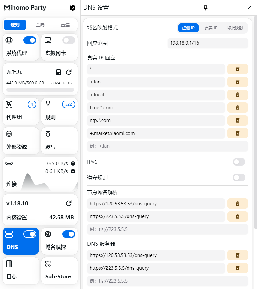Toggle the 系统代理 system proxy switch

(x=30, y=40)
